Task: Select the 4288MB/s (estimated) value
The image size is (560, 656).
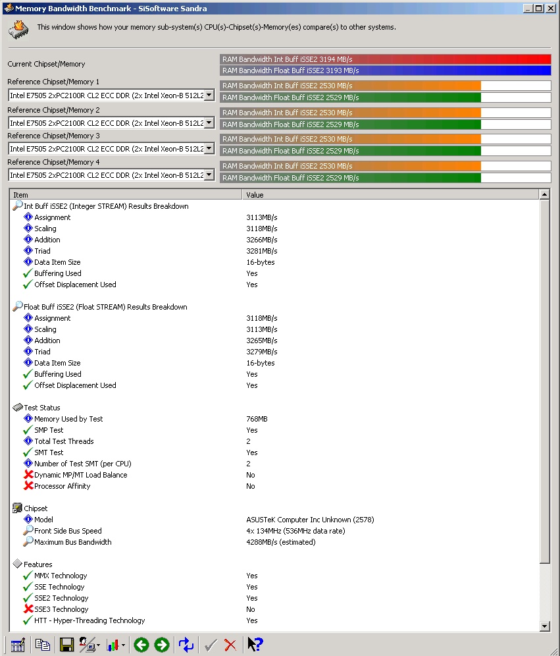Action: tap(281, 542)
